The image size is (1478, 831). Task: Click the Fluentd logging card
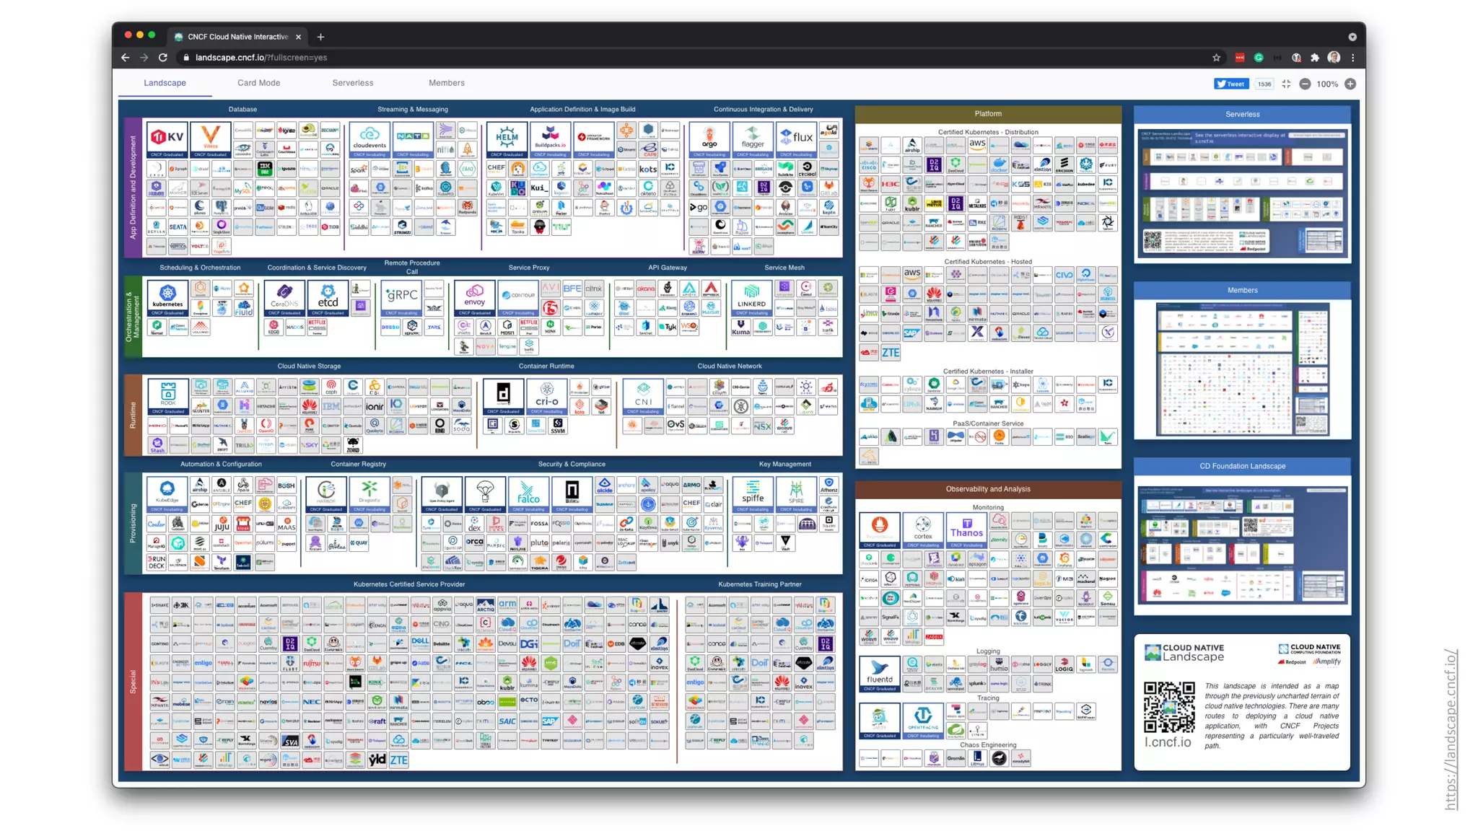(879, 673)
